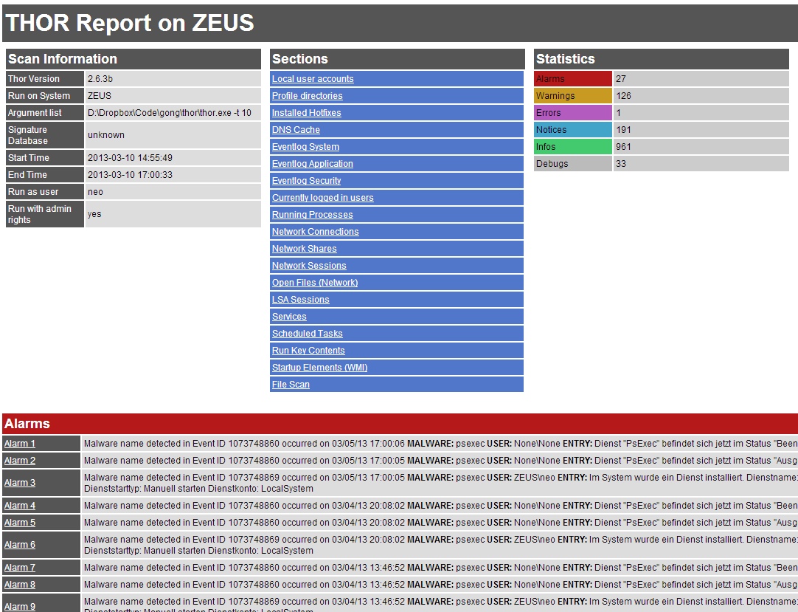Go to the LSA Sessions section
The height and width of the screenshot is (612, 798).
tap(300, 300)
